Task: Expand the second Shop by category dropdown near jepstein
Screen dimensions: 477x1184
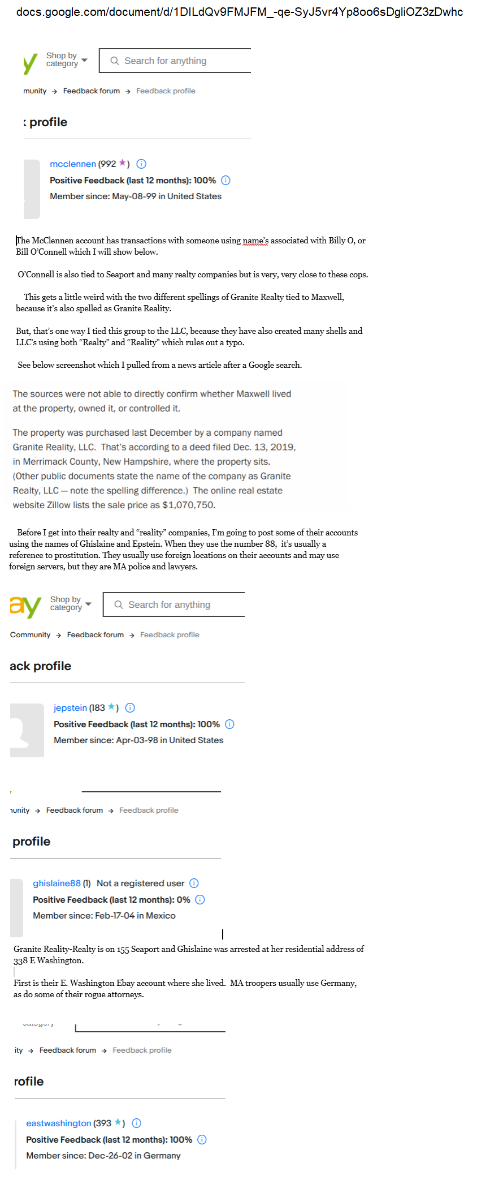Action: (x=71, y=604)
